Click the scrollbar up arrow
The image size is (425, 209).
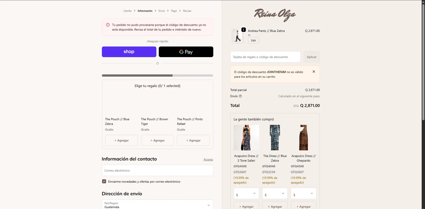coord(423,2)
